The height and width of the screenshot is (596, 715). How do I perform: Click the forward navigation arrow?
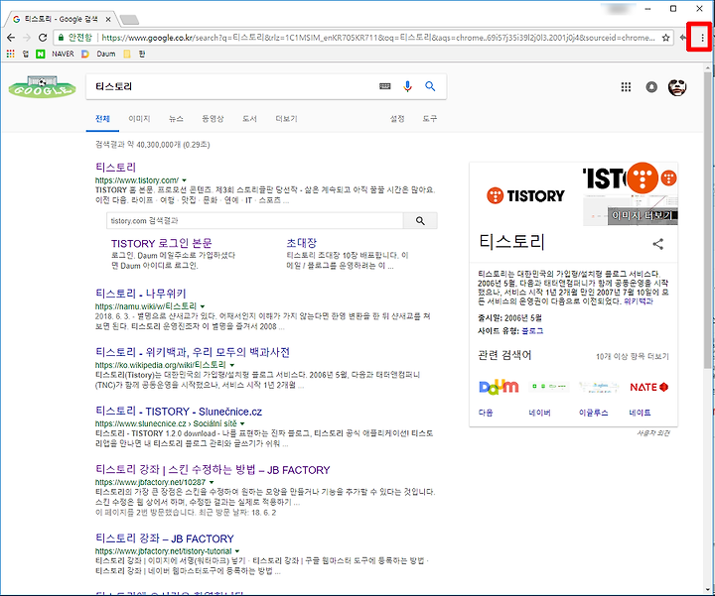point(27,38)
